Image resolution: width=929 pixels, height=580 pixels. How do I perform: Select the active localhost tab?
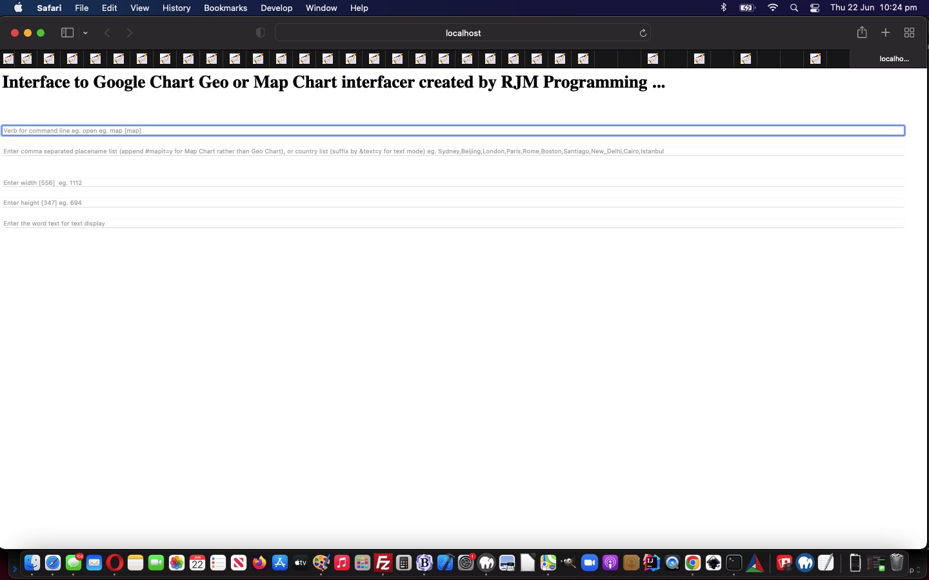tap(894, 59)
